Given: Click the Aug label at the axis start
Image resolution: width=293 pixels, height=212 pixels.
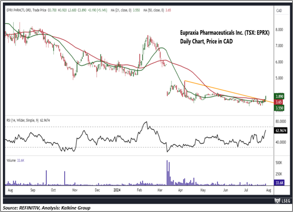Looking at the screenshot, I should (10, 190).
